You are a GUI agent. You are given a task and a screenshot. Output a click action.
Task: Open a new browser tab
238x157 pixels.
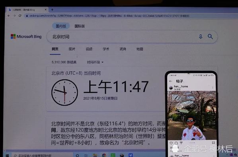[x=52, y=10]
